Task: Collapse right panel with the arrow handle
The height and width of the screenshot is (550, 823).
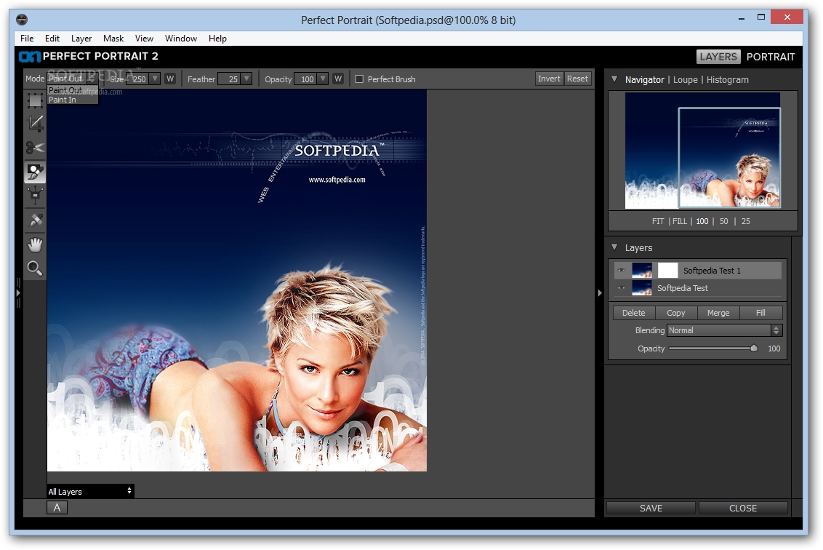Action: click(599, 293)
